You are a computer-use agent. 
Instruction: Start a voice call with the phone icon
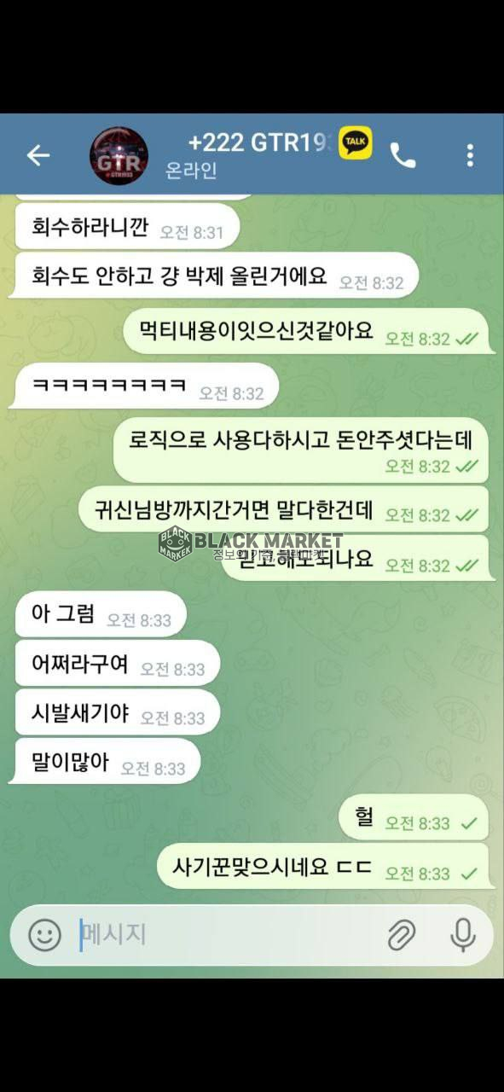(x=403, y=155)
